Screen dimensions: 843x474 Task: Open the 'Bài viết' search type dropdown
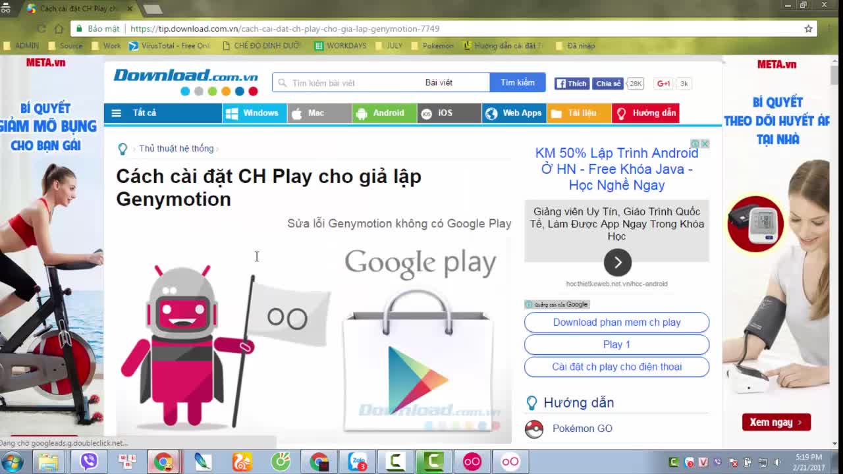point(454,83)
